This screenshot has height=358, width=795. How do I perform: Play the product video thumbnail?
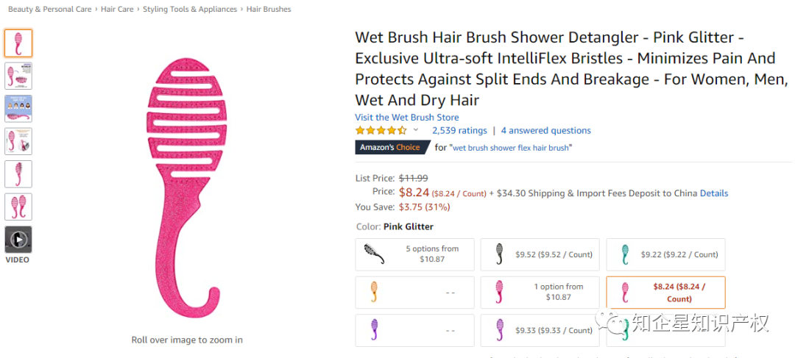18,240
